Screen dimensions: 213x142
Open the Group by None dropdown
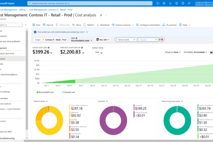click(x=173, y=52)
